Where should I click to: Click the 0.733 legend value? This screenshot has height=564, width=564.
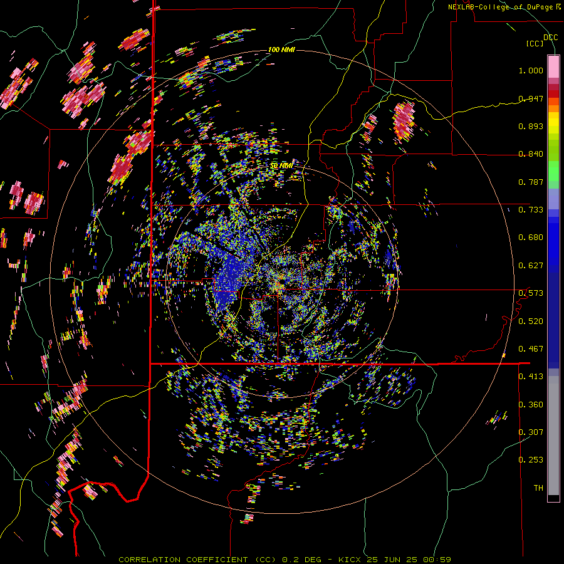tap(531, 209)
